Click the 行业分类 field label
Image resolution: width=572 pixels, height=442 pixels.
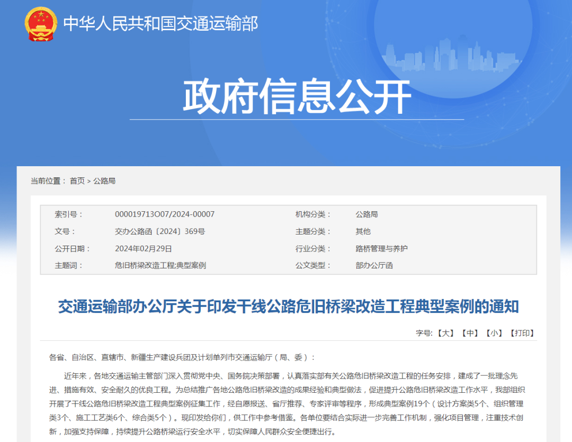[x=313, y=249]
